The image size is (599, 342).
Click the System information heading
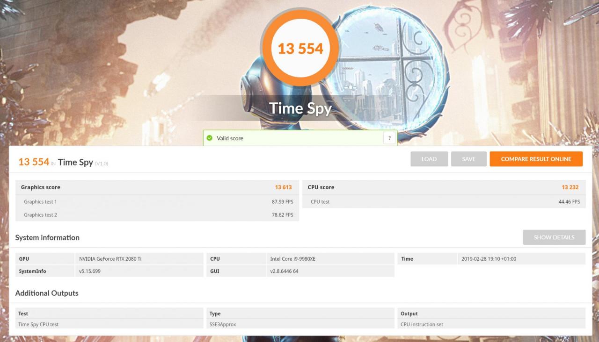47,237
